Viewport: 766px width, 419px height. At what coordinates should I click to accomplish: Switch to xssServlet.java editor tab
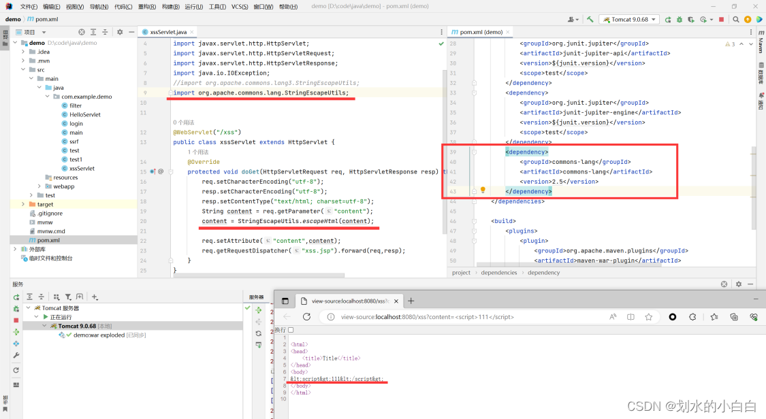click(x=168, y=32)
